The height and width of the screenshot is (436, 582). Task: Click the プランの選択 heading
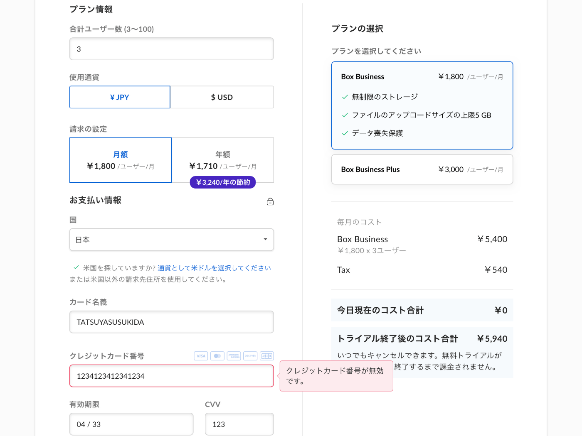pyautogui.click(x=357, y=29)
